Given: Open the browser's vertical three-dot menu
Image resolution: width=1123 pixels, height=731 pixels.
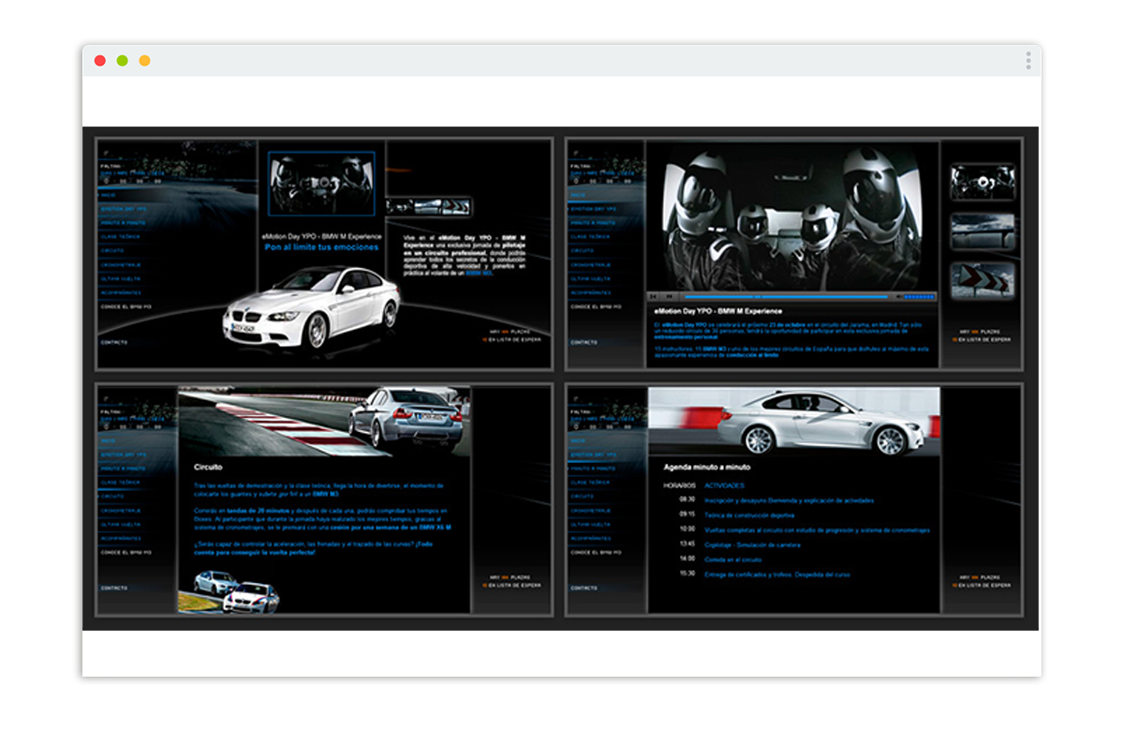Looking at the screenshot, I should coord(1027,61).
